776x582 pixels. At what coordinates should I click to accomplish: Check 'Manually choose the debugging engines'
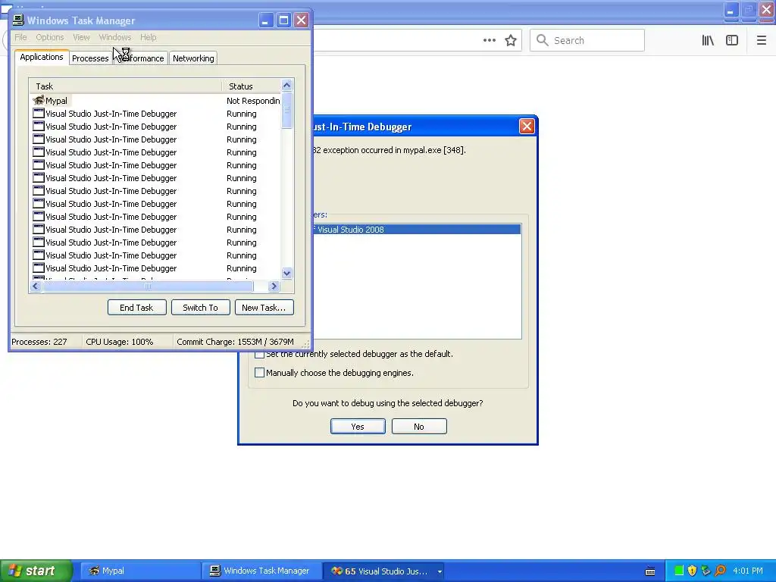tap(259, 373)
